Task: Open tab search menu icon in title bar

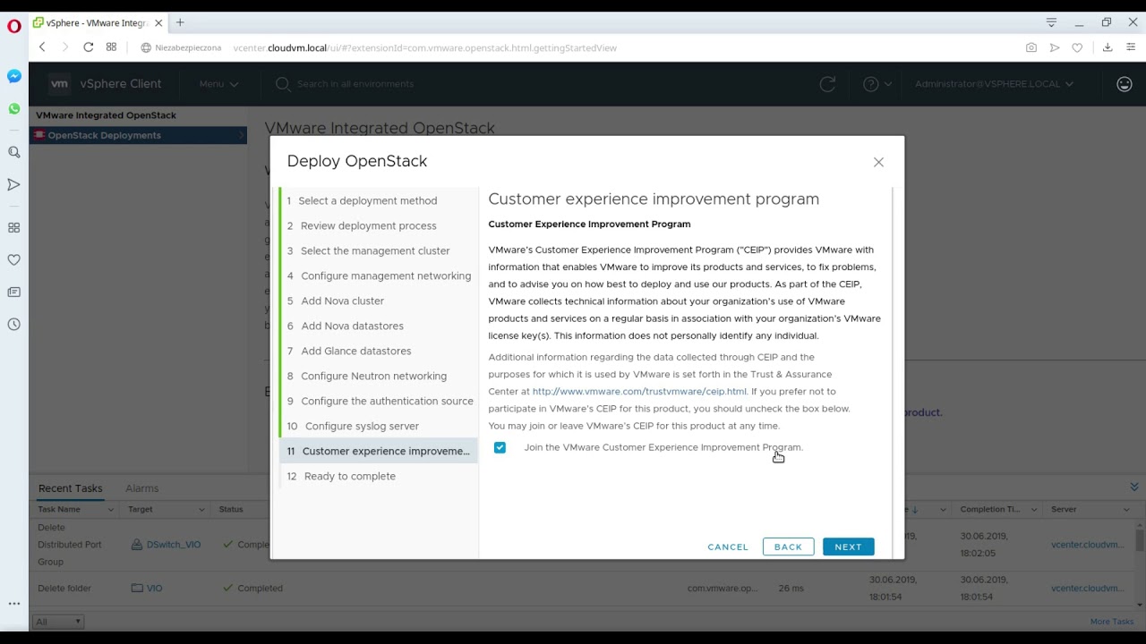Action: pos(1052,22)
